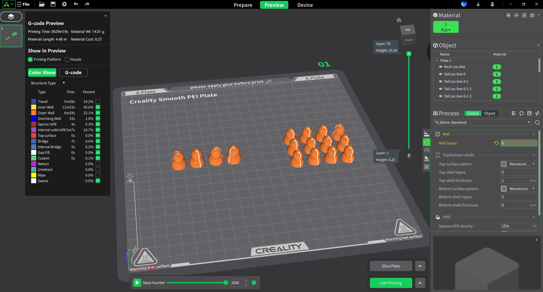The image size is (543, 292).
Task: Click the LAN Printing button
Action: pos(391,283)
